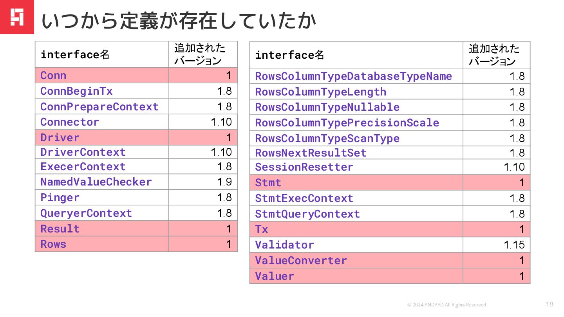Screen dimensions: 564x317
Task: Open the StmtExecContext link
Action: [304, 198]
